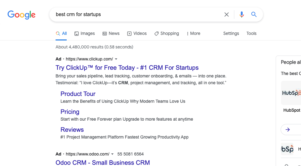Open the Product Tour sitelink
The width and height of the screenshot is (301, 166).
pyautogui.click(x=78, y=94)
